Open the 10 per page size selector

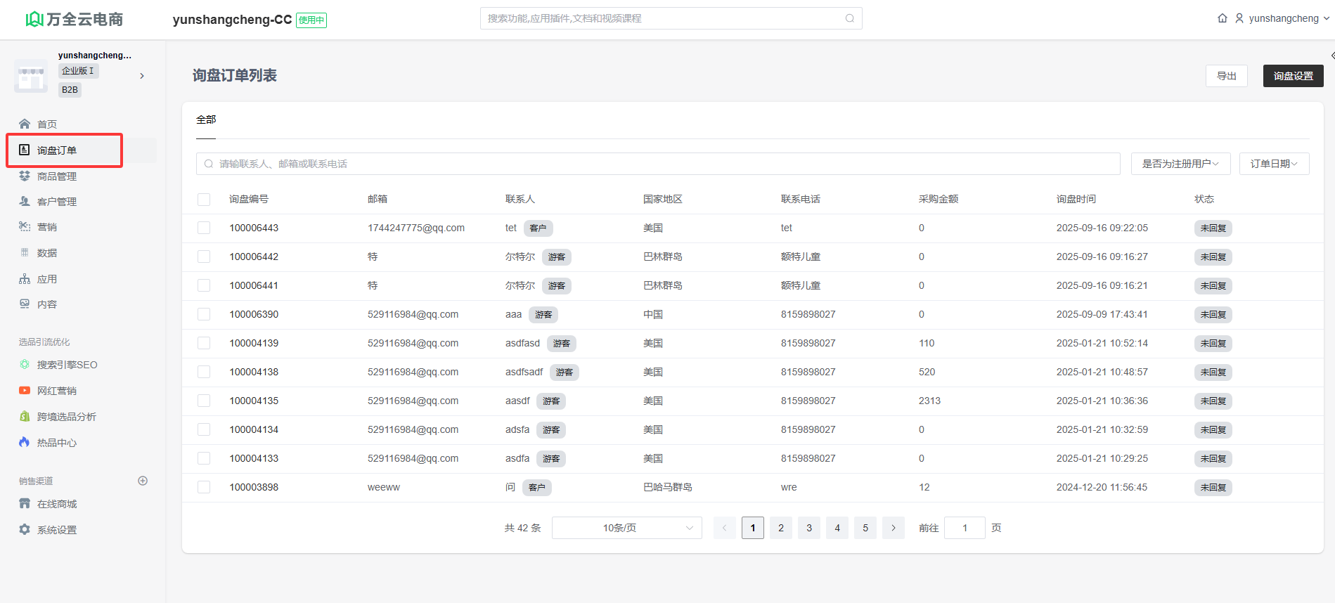coord(626,528)
